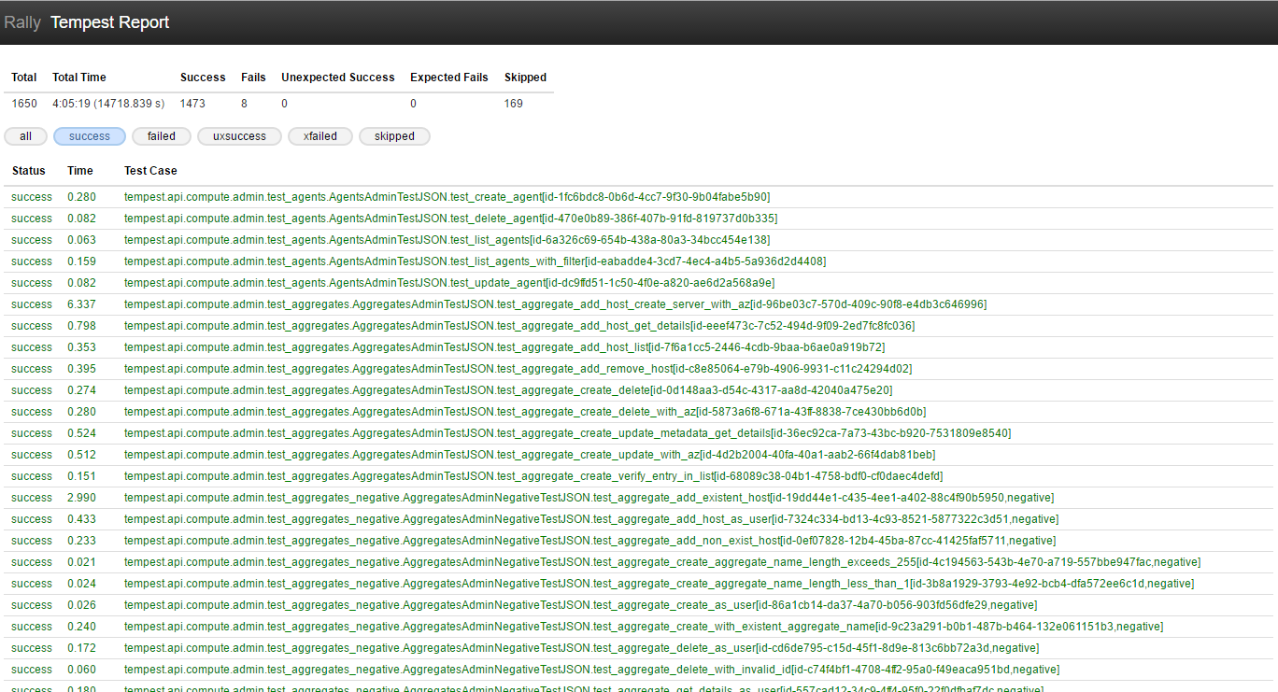The image size is (1278, 692).
Task: Click success status beside time 0.240
Action: (32, 627)
